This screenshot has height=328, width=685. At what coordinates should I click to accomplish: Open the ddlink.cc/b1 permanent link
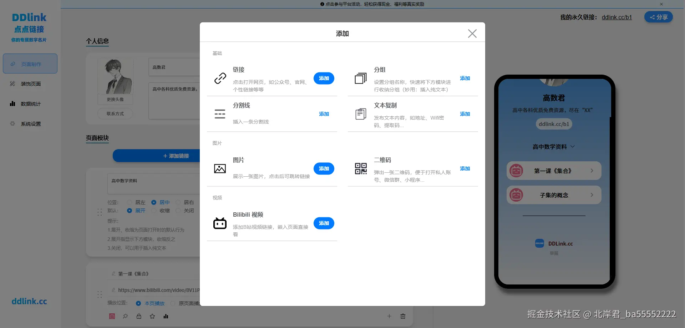[x=616, y=17]
